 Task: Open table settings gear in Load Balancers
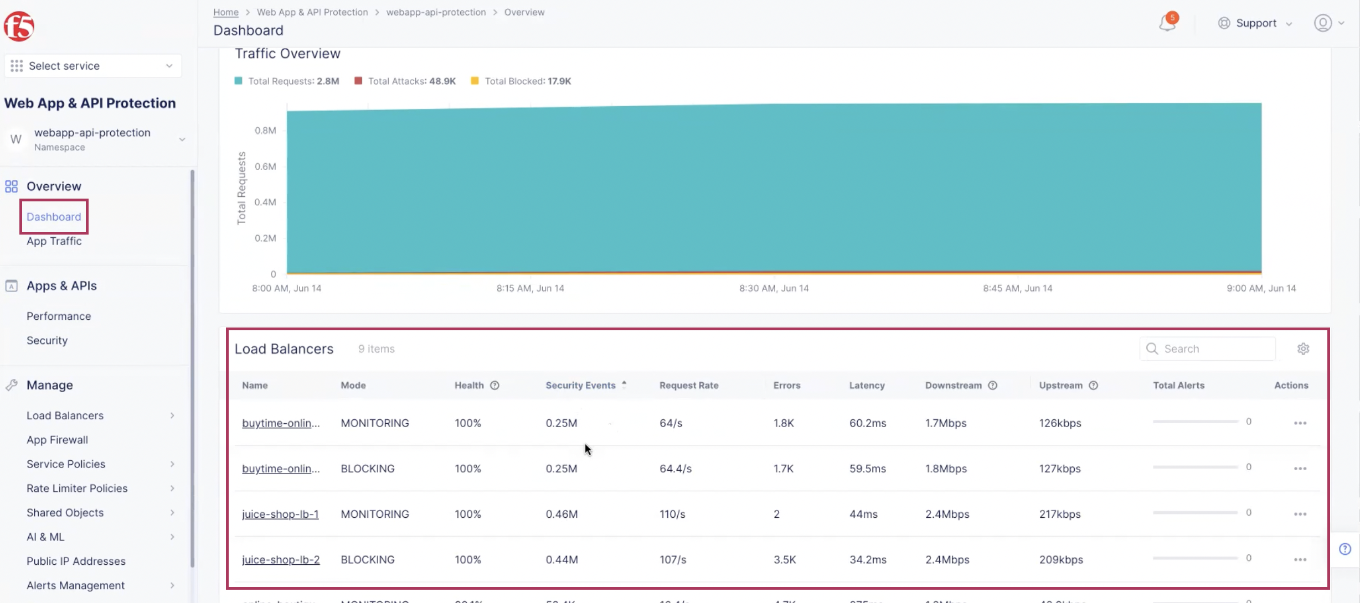tap(1303, 349)
